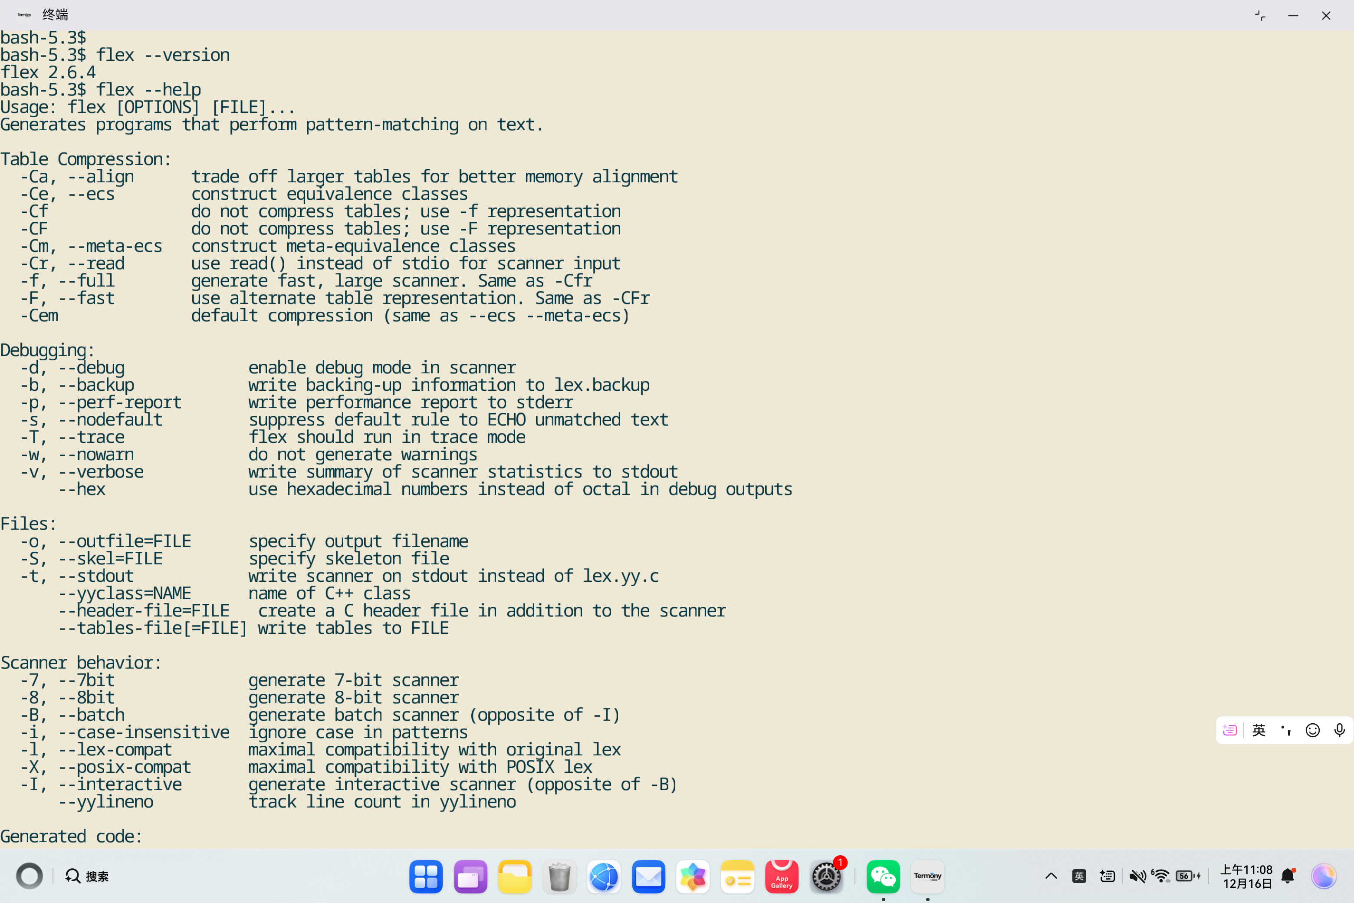Open the Mail app in dock
1354x903 pixels.
tap(648, 876)
